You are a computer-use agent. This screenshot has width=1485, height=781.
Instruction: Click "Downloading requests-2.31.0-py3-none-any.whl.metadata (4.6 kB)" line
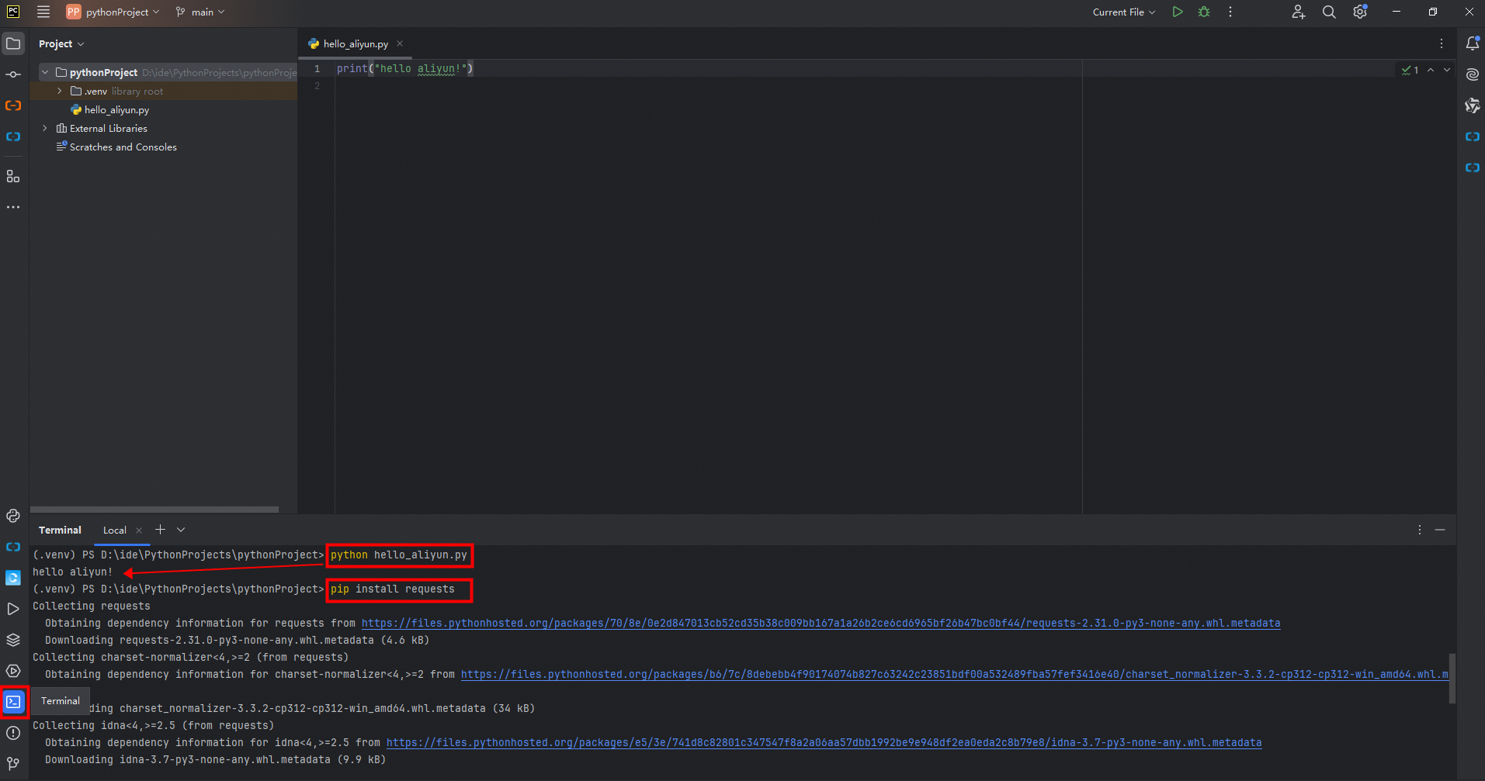click(237, 640)
